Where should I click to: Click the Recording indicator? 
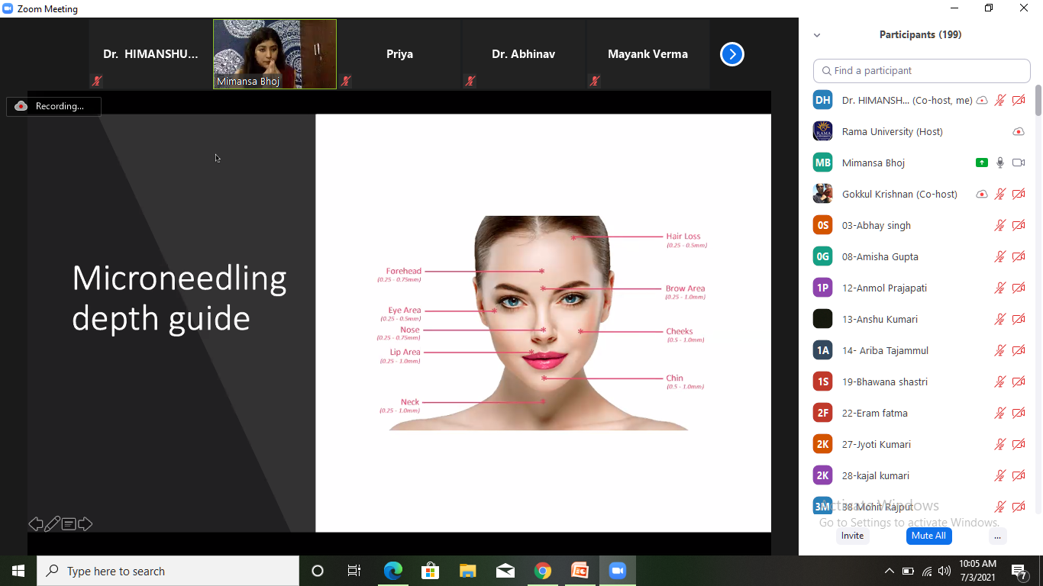tap(53, 106)
